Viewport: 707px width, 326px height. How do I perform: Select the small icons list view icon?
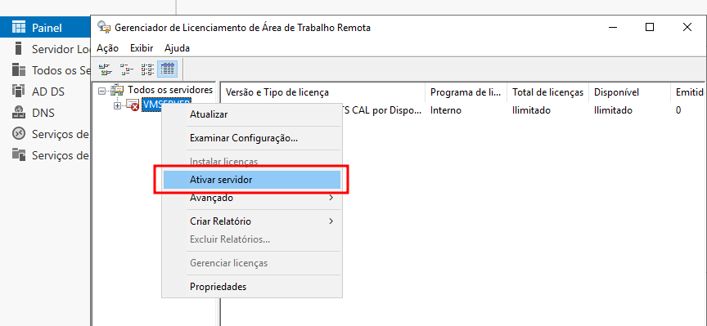[x=147, y=69]
